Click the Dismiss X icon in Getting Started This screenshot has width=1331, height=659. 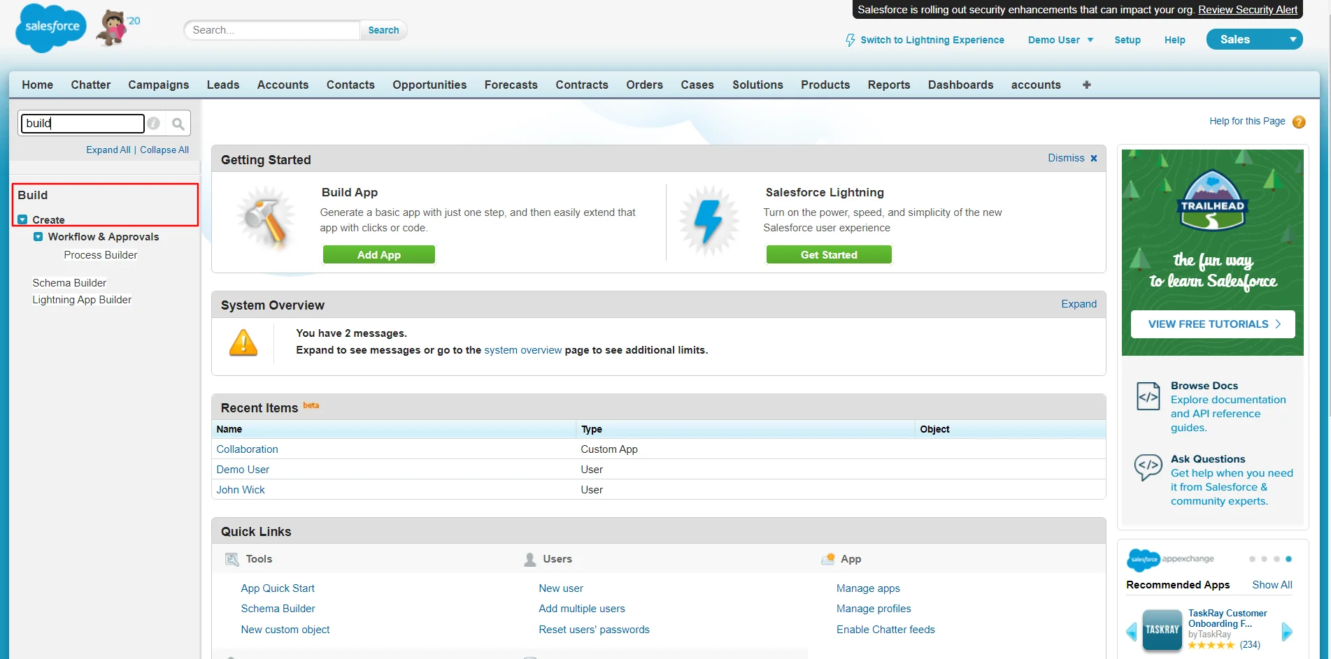pos(1094,159)
